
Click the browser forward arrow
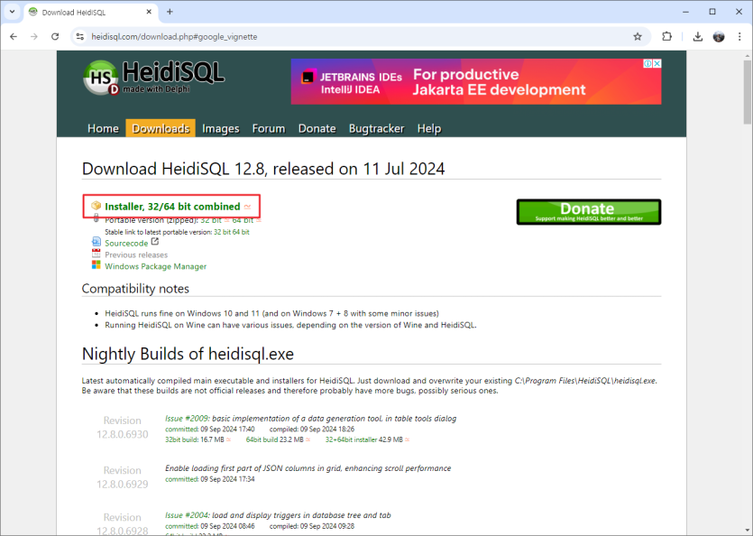[34, 36]
